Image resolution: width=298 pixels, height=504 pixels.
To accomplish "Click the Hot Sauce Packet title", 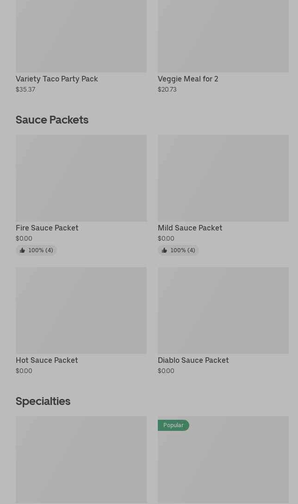I will click(x=47, y=361).
